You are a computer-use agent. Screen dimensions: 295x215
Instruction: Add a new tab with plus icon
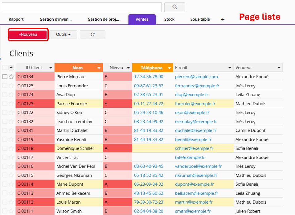[x=223, y=19]
